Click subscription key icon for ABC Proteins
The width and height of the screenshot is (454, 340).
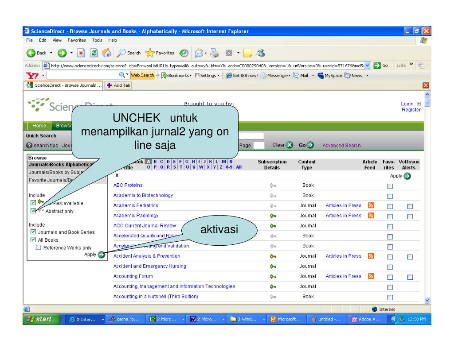[x=273, y=185]
